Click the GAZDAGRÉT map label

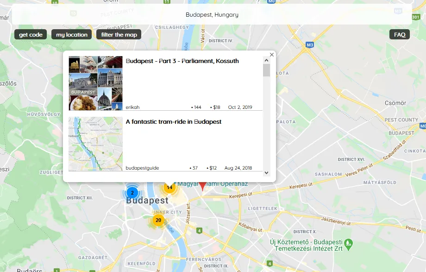point(93,258)
